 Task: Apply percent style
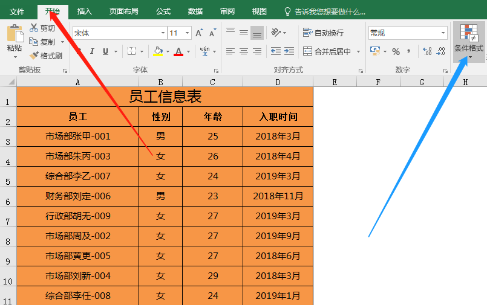tap(396, 51)
